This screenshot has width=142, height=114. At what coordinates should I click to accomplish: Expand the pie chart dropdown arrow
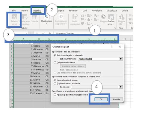[x=85, y=23]
